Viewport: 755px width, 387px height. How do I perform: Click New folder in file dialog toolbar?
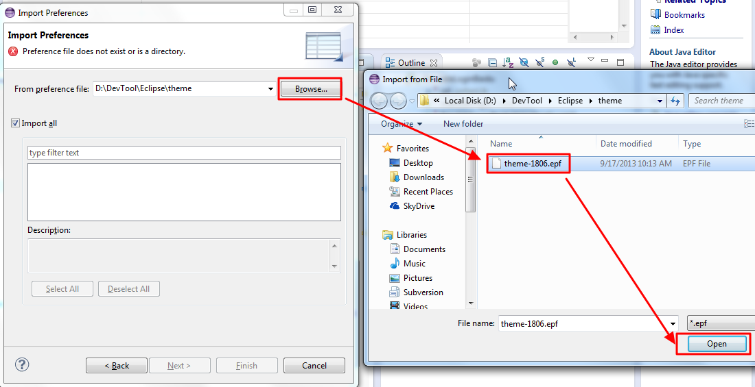click(463, 124)
